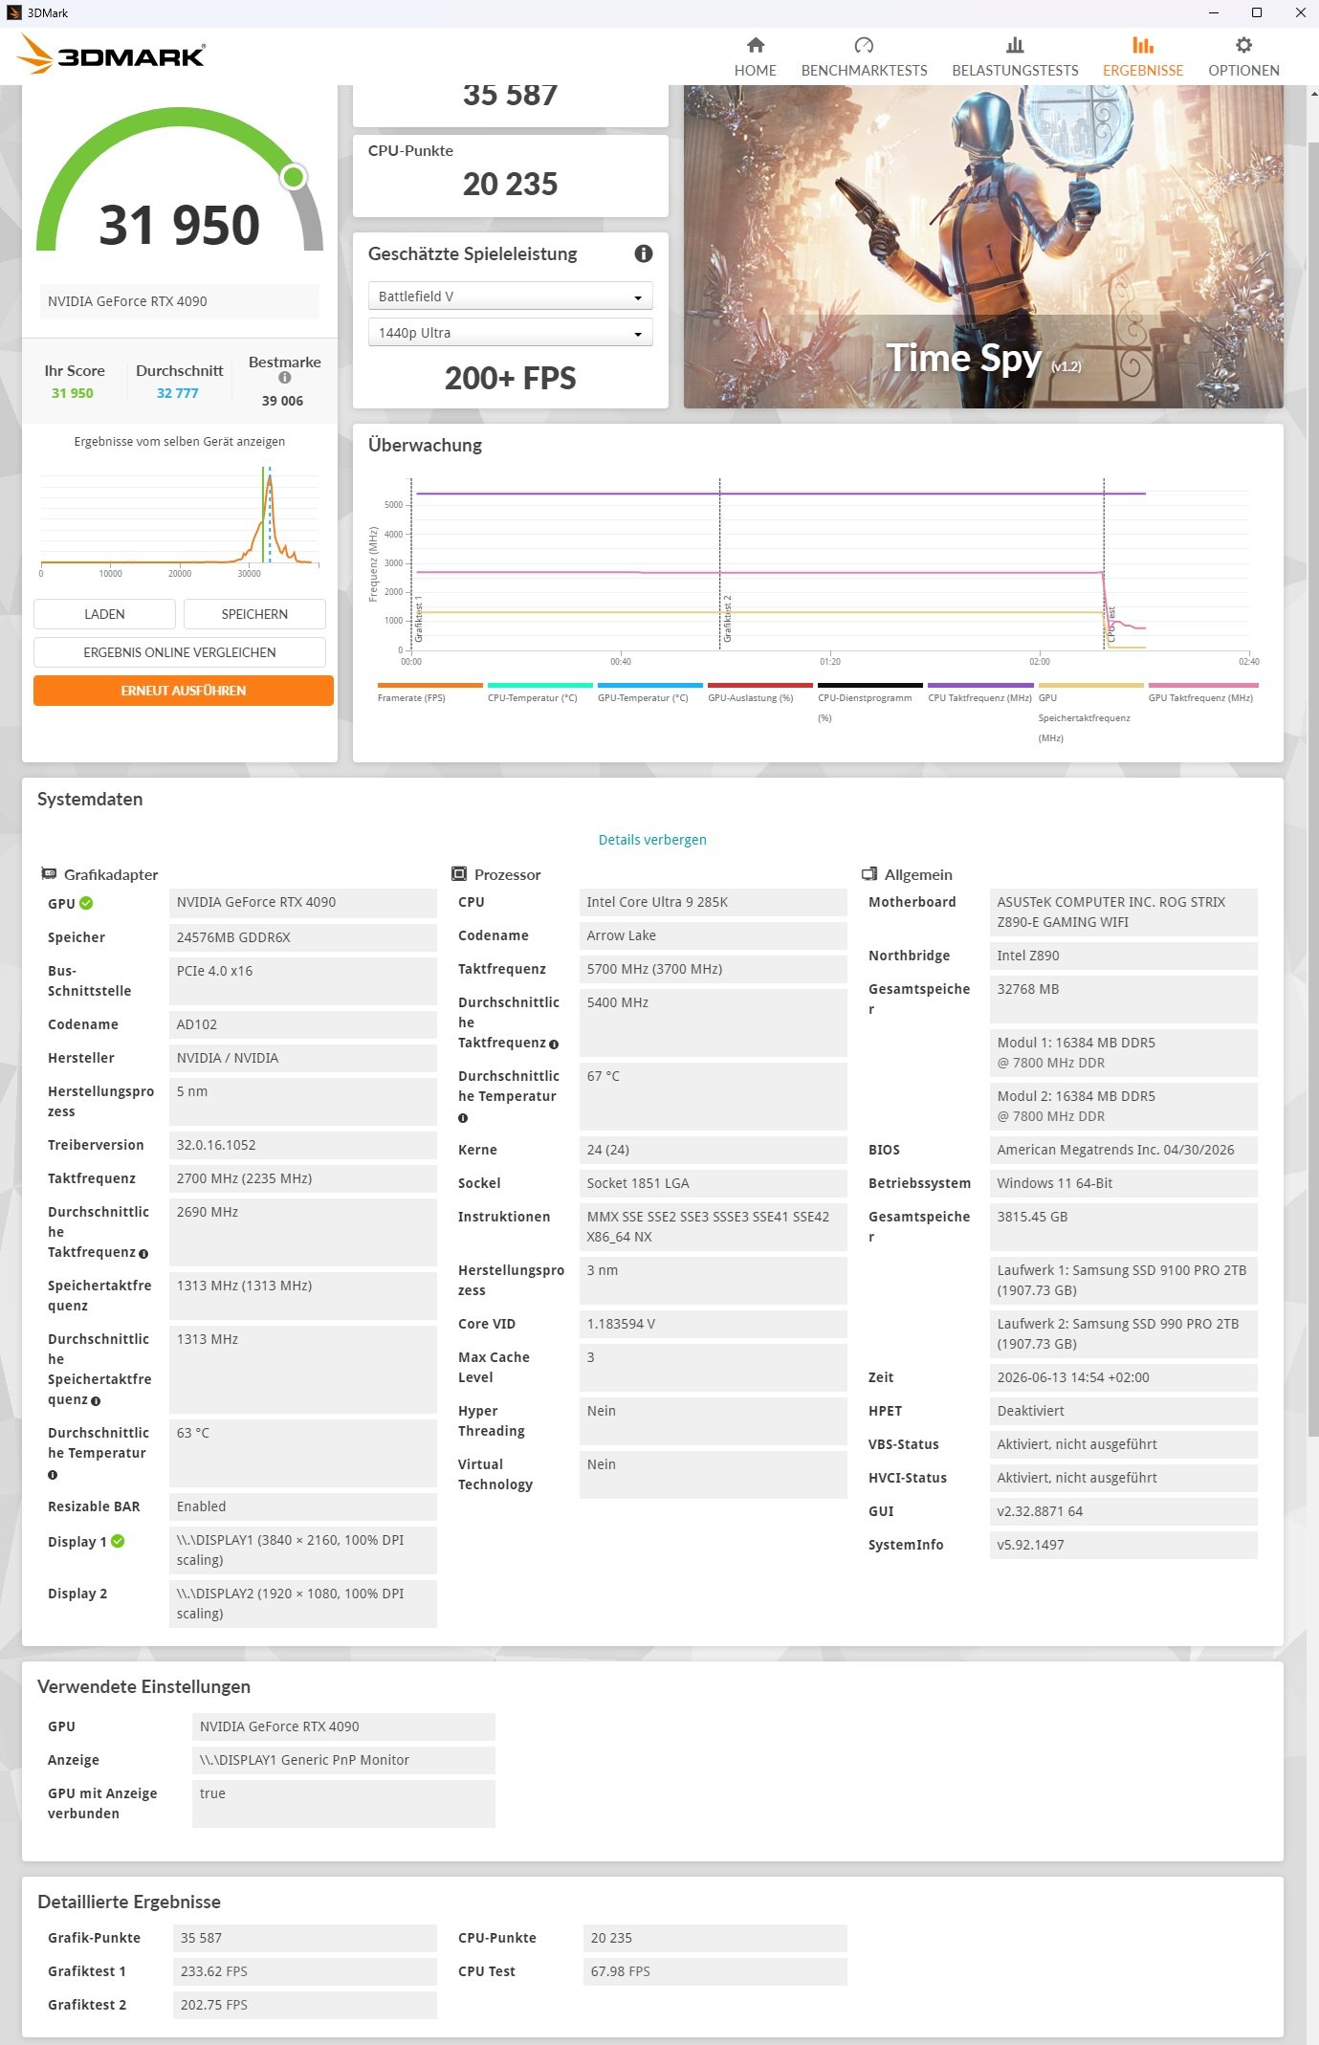Toggle the GPU-Auslastung (%) legend series
This screenshot has width=1319, height=2045.
click(x=759, y=693)
